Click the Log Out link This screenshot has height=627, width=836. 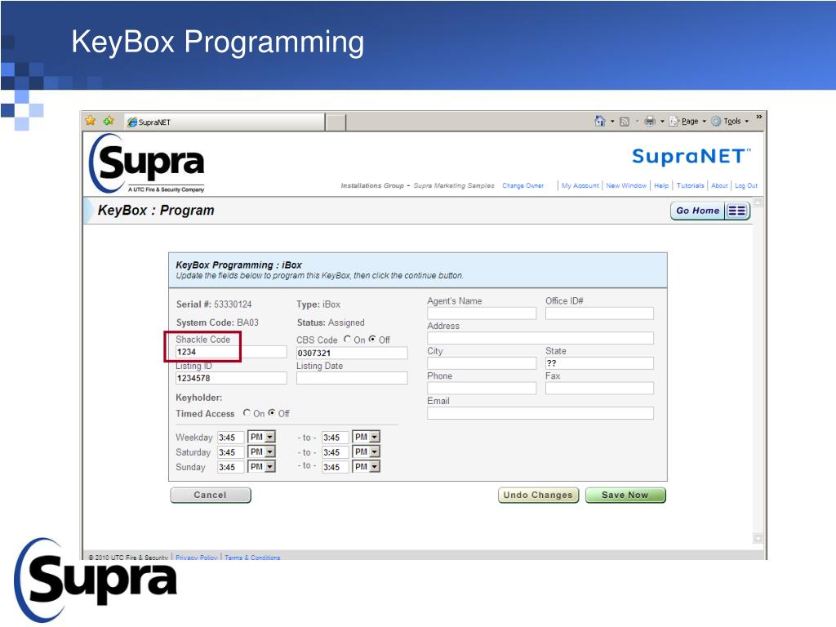(x=746, y=185)
